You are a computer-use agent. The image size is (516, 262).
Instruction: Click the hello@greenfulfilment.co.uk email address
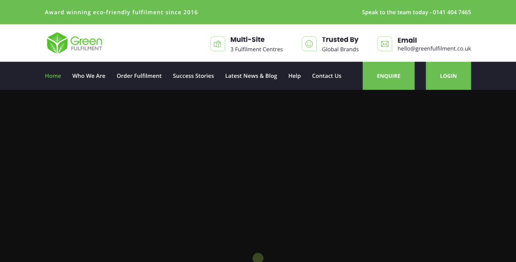click(x=434, y=49)
